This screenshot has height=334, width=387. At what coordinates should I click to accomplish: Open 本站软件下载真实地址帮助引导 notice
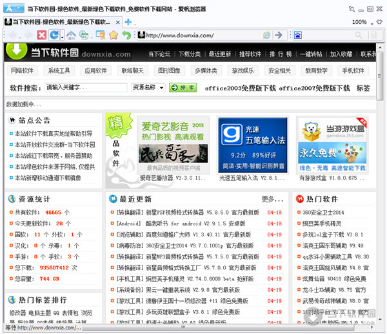pyautogui.click(x=54, y=134)
